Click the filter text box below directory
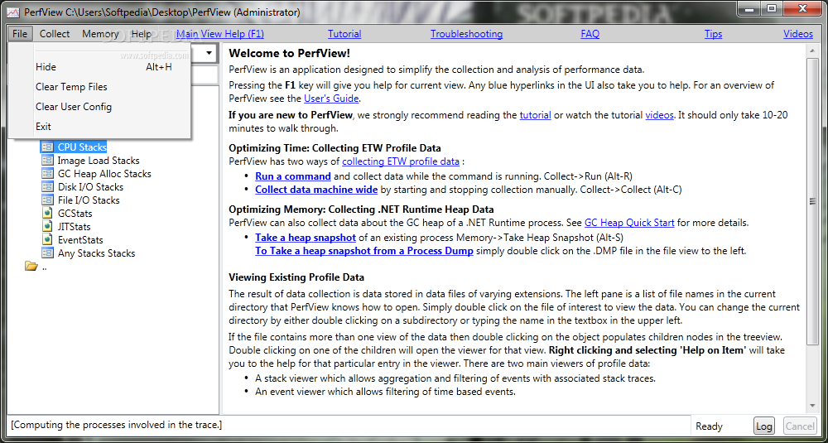 [x=204, y=75]
